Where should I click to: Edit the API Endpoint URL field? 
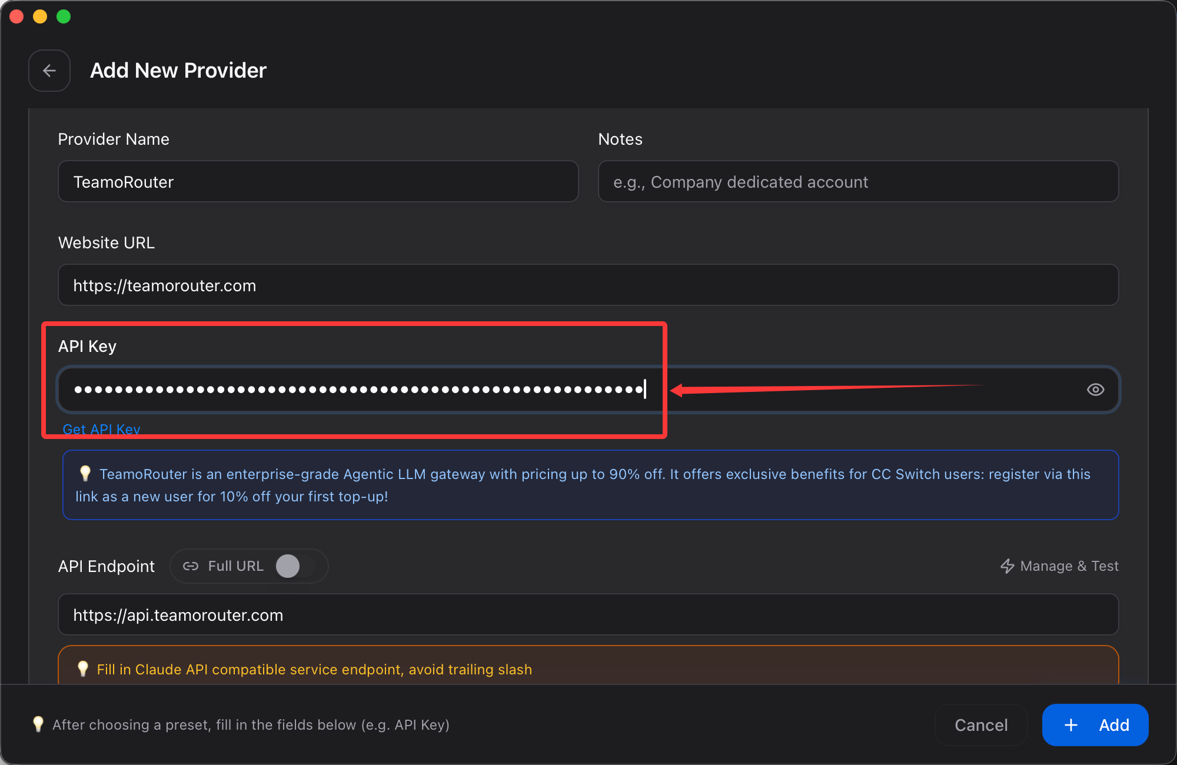coord(588,615)
